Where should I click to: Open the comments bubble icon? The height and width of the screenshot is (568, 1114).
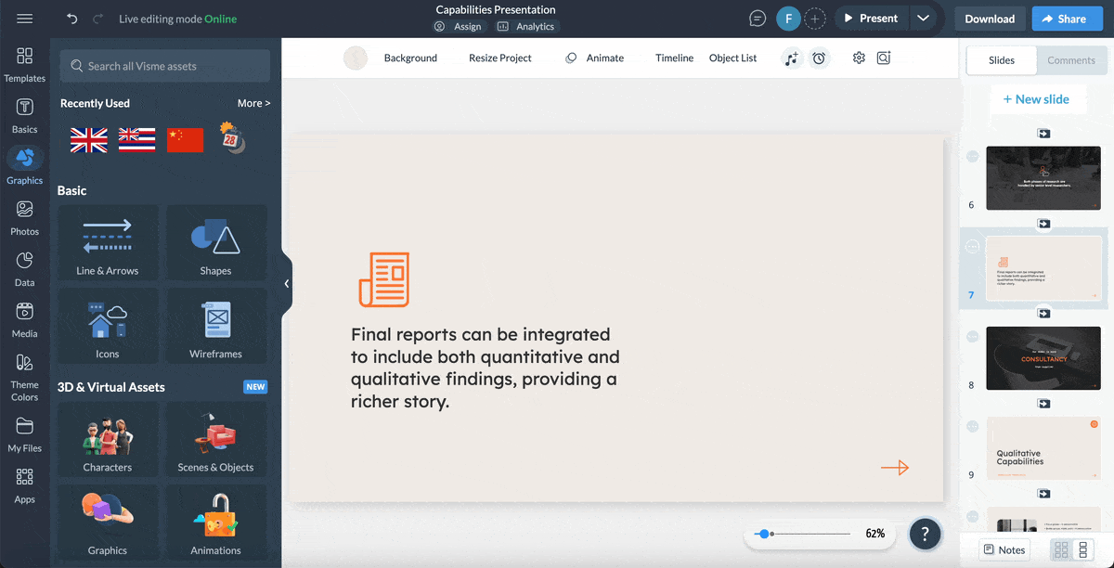click(x=757, y=18)
